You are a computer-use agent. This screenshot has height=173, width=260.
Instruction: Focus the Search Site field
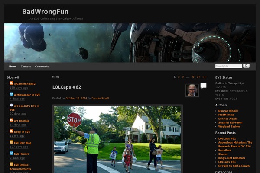228,66
